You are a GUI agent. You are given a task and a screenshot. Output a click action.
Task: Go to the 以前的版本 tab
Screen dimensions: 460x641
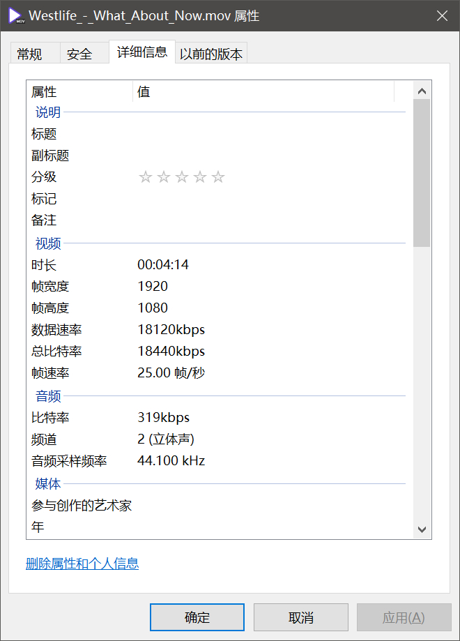(x=211, y=53)
